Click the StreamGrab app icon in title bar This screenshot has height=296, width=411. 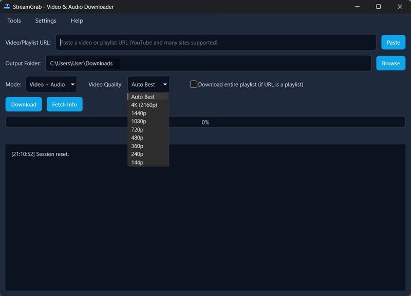(7, 7)
